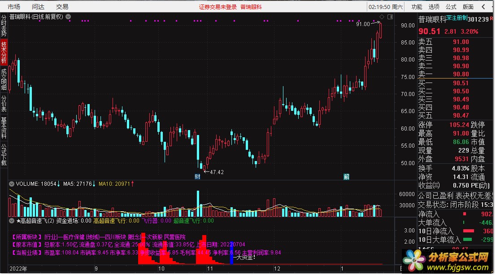Click the 股本市值 info line
This screenshot has height=275, width=496.
coord(128,244)
